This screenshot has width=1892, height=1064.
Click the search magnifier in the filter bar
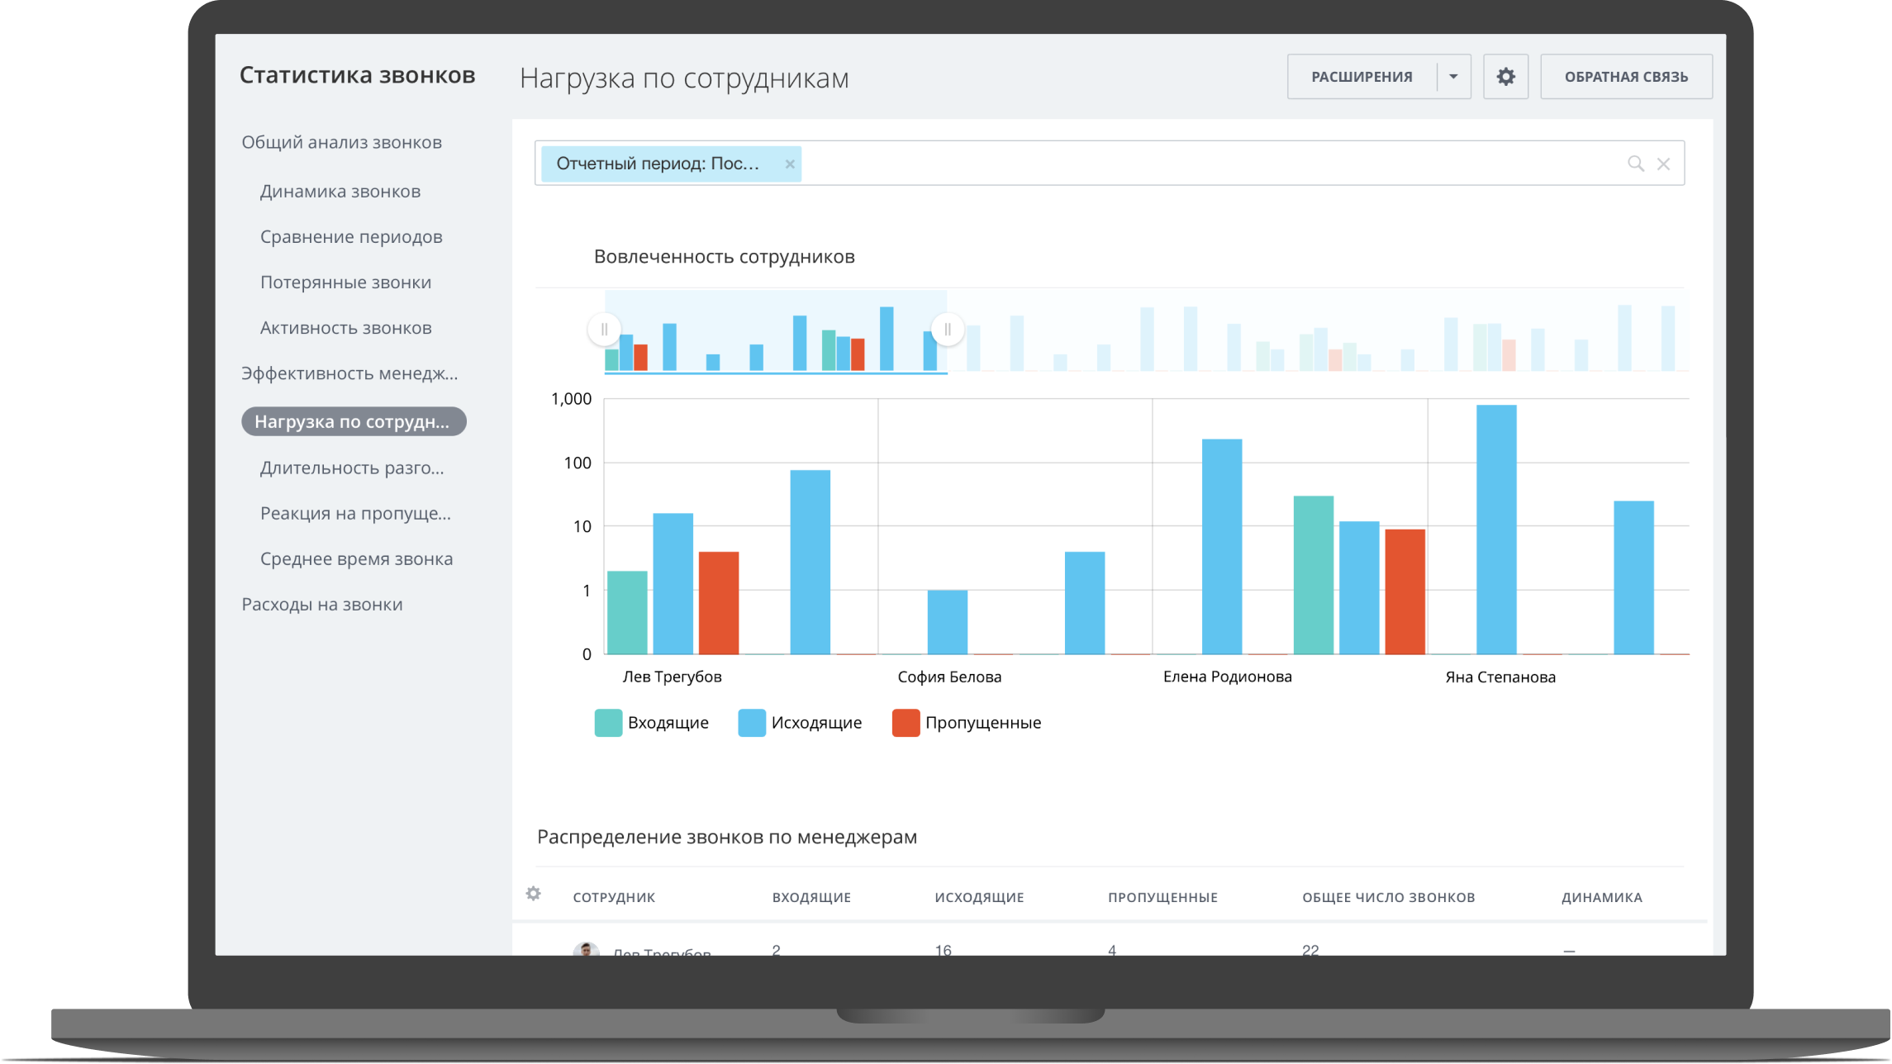(1635, 164)
